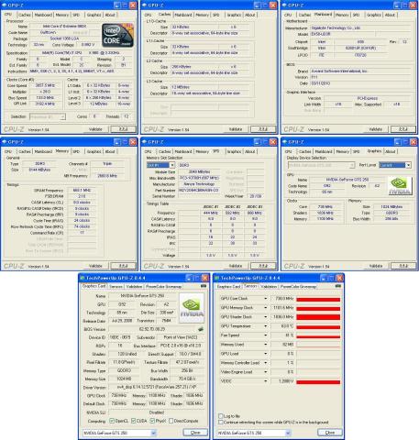Click title bar icon of CPU-Z Mainboard window
Screen dimensions: 419x440
[284, 5]
